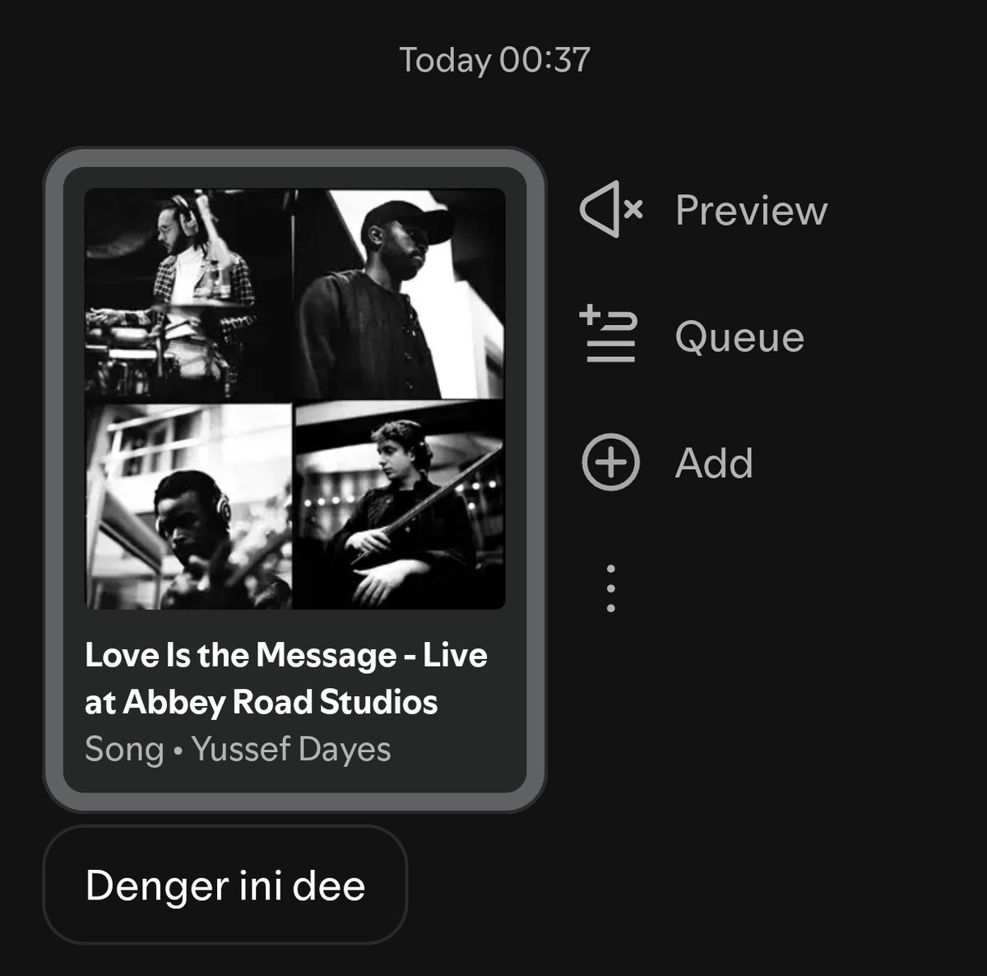
Task: Tap the Today 00:37 timestamp
Action: [x=494, y=60]
